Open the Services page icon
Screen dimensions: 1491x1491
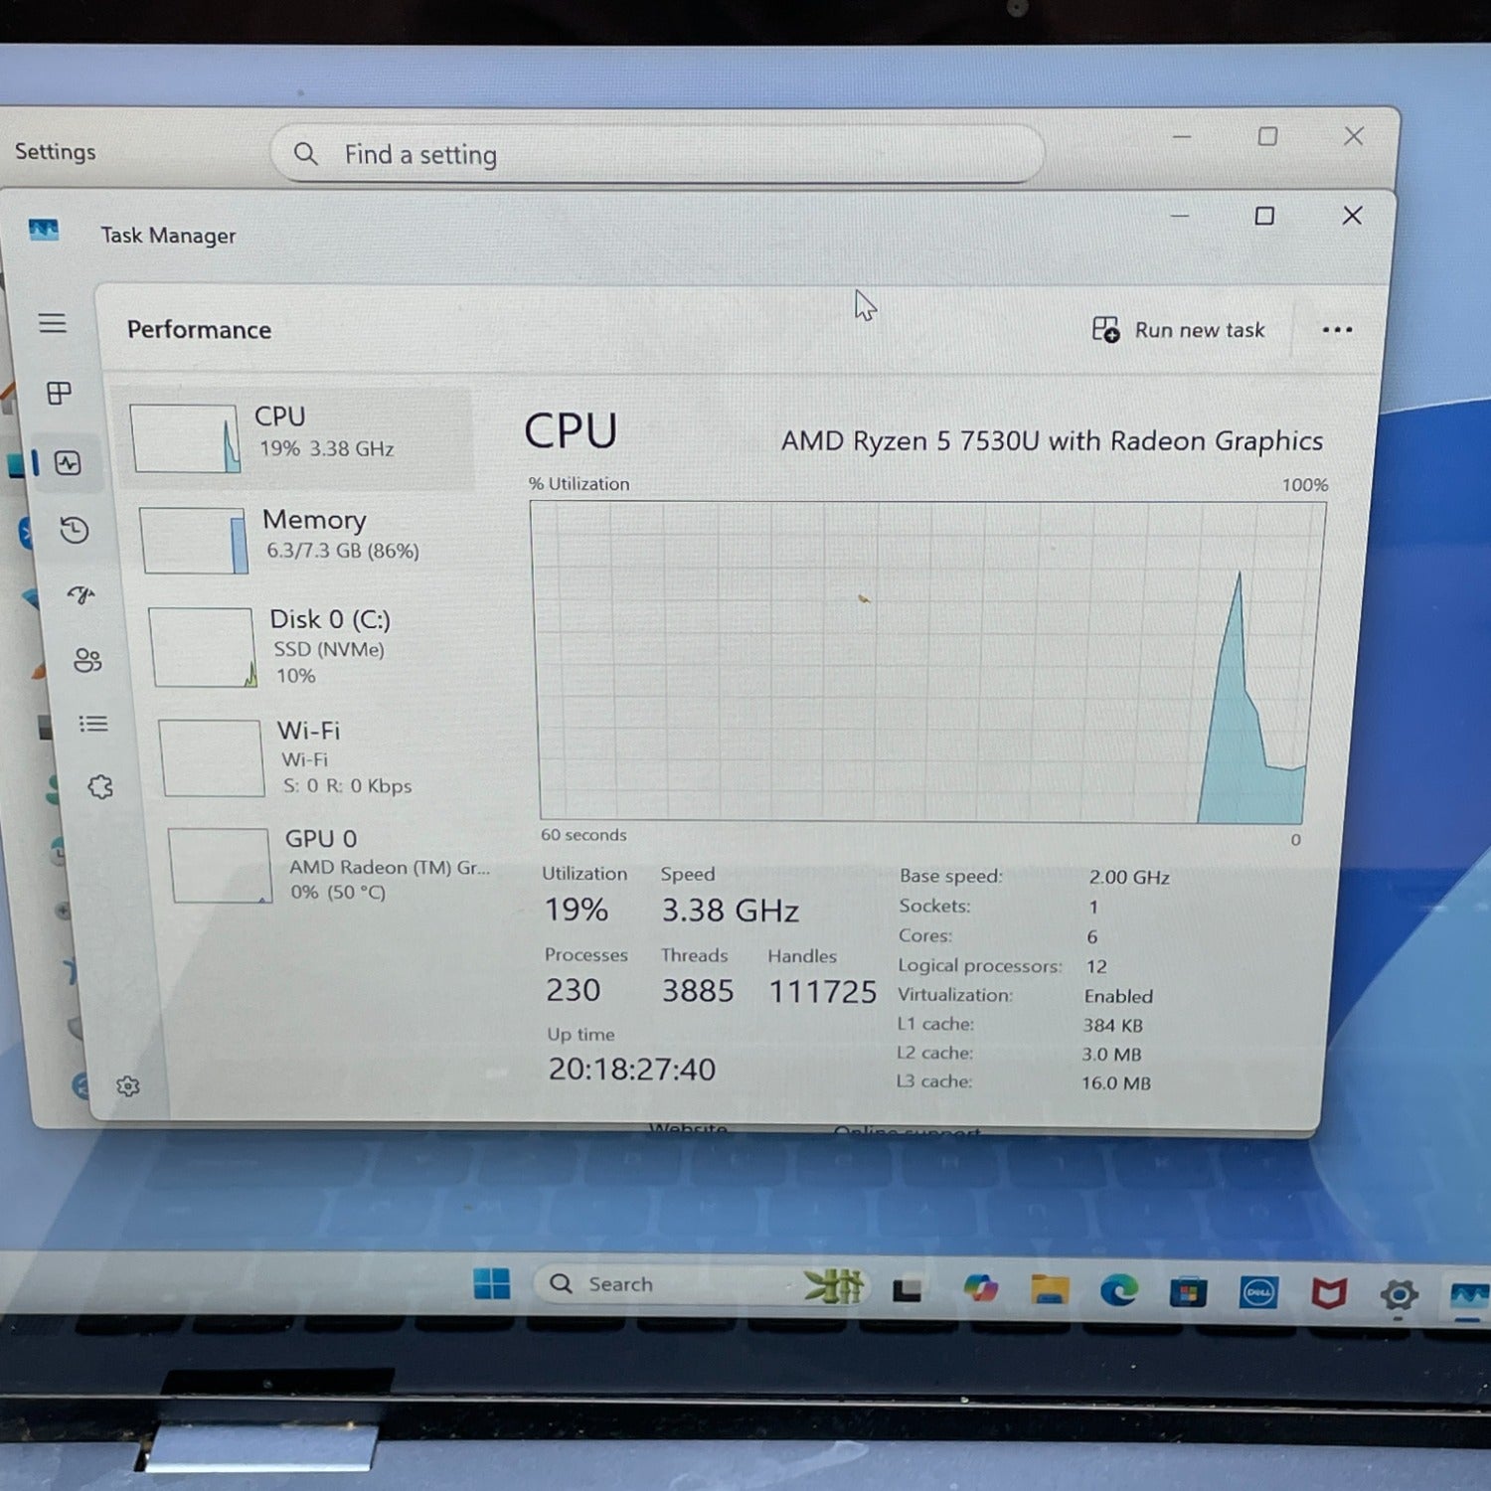pos(100,787)
